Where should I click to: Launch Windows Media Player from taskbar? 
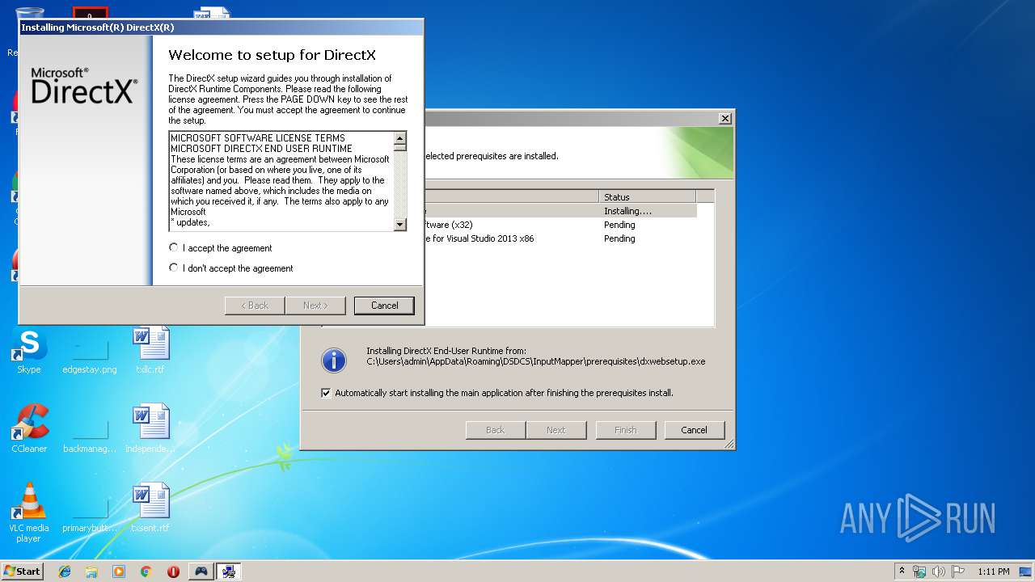pos(119,571)
